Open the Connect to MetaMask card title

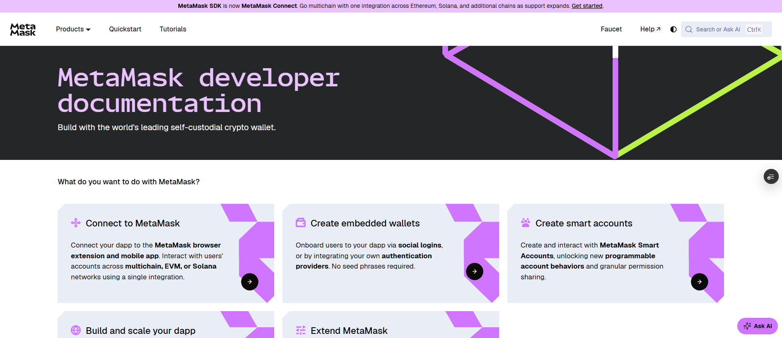(133, 223)
